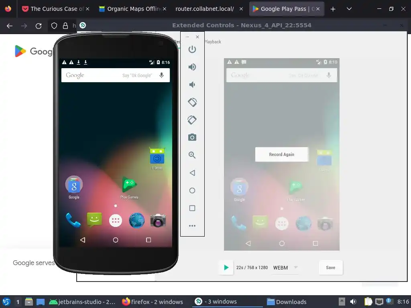This screenshot has width=411, height=308.
Task: Click the emulator volume down icon
Action: click(x=192, y=85)
